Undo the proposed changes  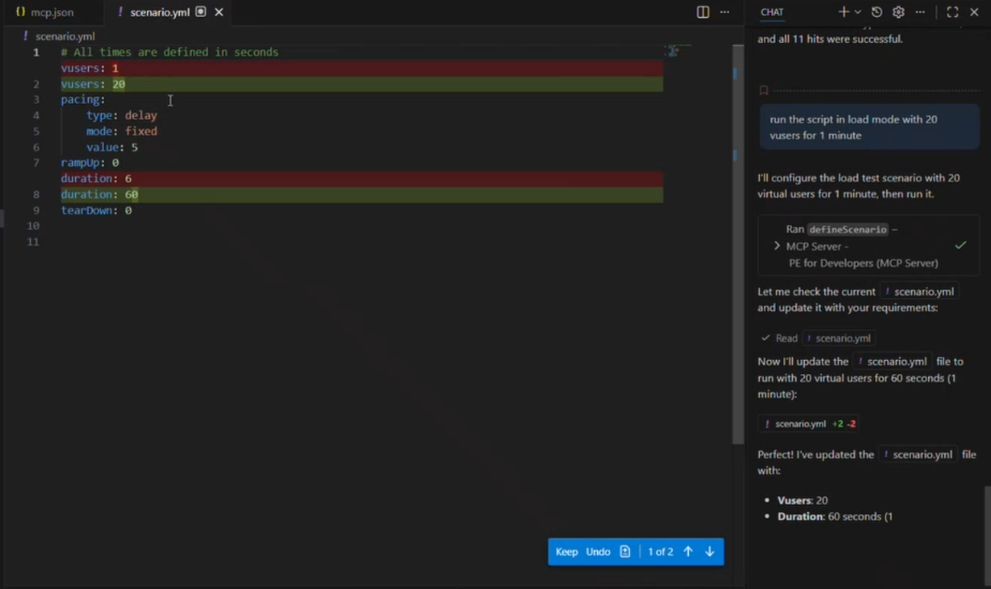point(598,552)
